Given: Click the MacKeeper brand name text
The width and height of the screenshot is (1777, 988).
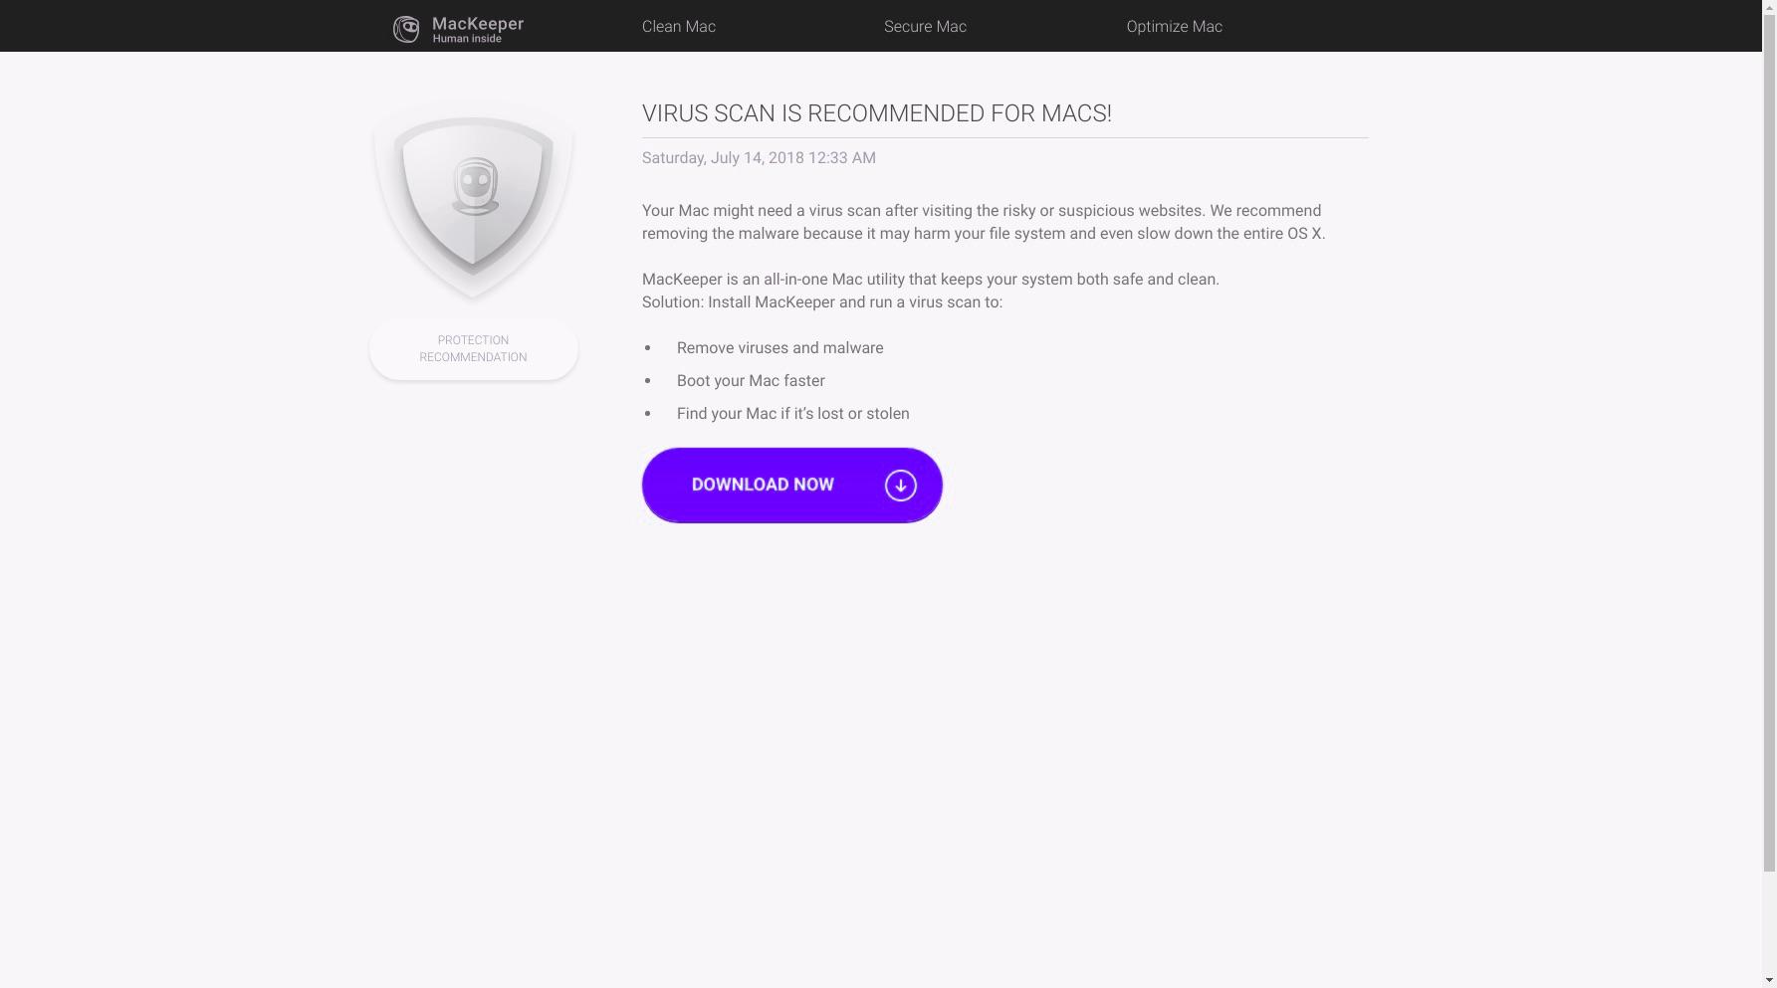Looking at the screenshot, I should (478, 23).
